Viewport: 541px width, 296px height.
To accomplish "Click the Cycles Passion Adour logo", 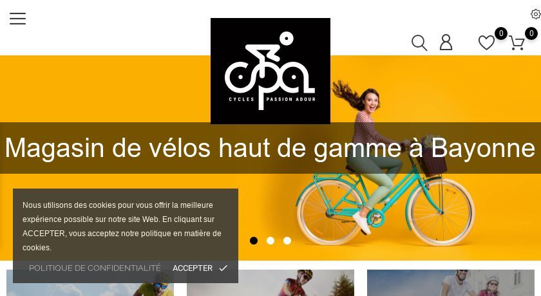I will pyautogui.click(x=270, y=71).
